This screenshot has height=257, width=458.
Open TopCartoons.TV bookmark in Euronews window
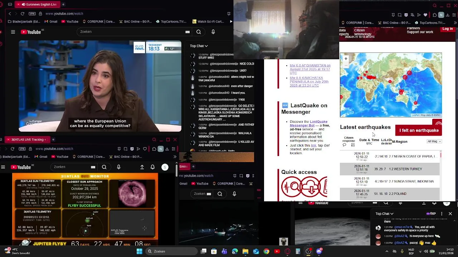click(171, 21)
